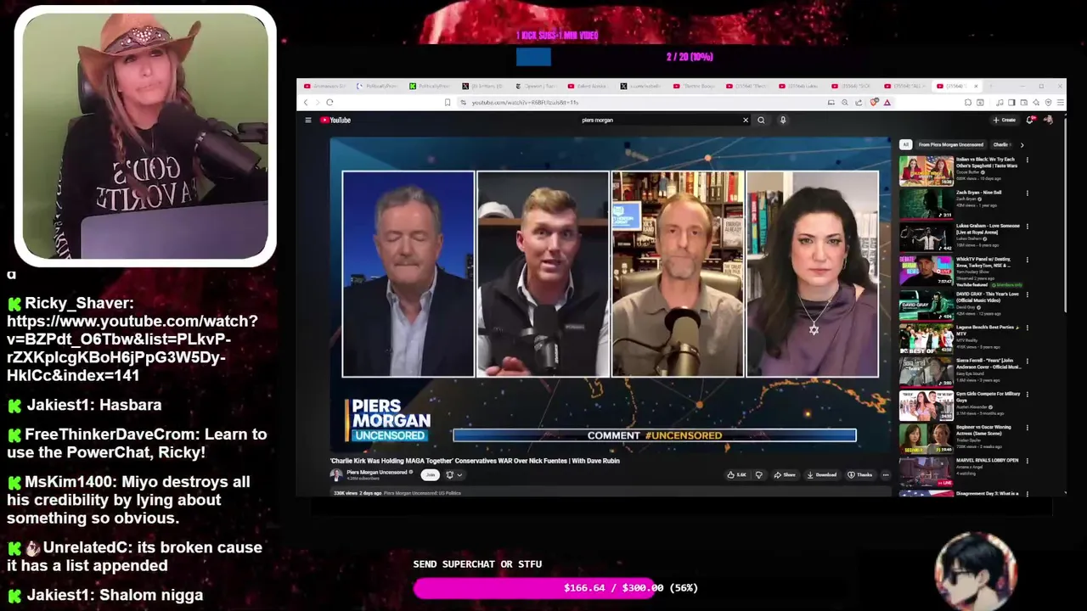Image resolution: width=1087 pixels, height=611 pixels.
Task: Click the Share button
Action: click(785, 474)
